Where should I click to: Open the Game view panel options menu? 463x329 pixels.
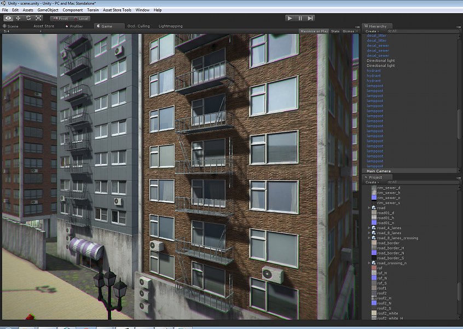pyautogui.click(x=357, y=27)
